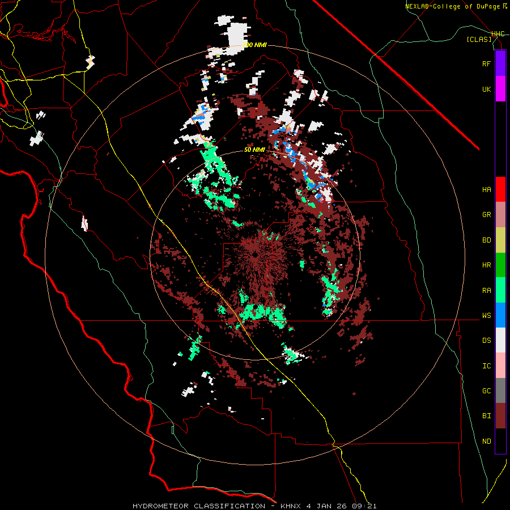The image size is (510, 510).
Task: Click the HA legend label
Action: (486, 189)
